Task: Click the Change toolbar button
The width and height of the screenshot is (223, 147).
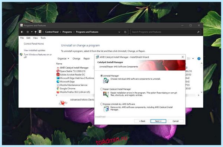Action: (76, 58)
